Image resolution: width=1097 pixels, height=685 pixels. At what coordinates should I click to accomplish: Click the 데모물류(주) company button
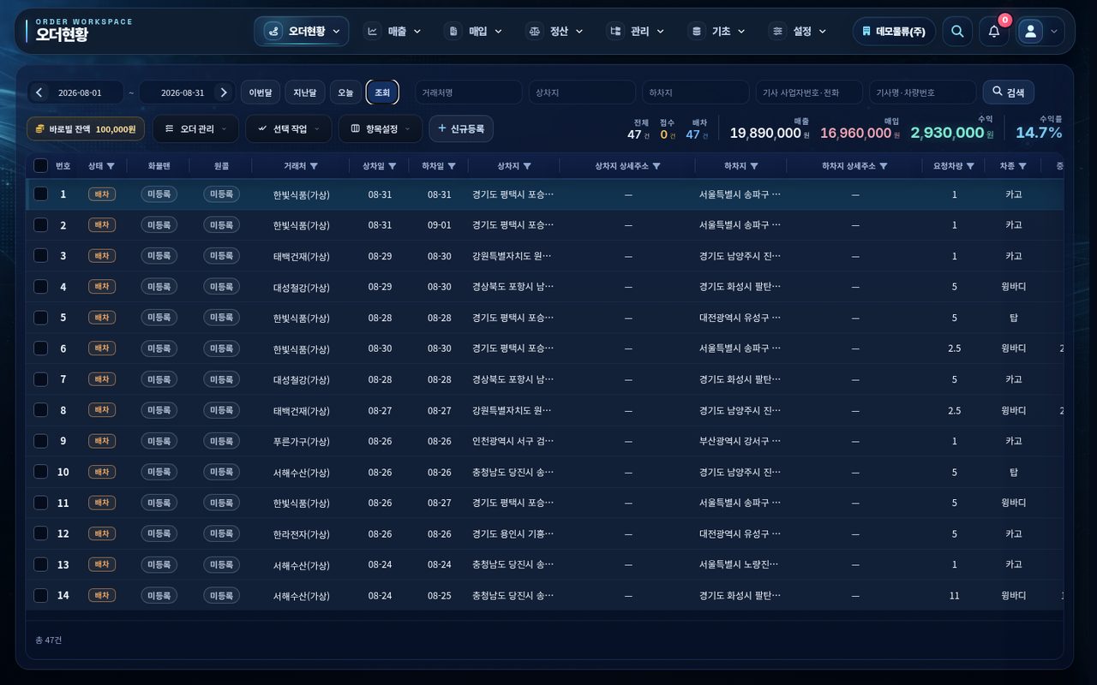click(894, 32)
